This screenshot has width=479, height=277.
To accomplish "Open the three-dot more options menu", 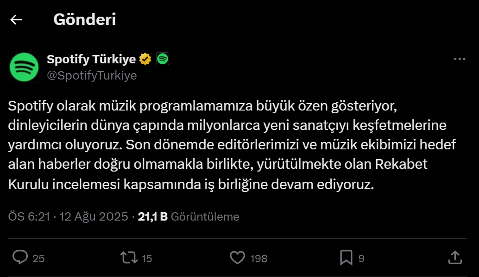I will click(x=460, y=59).
